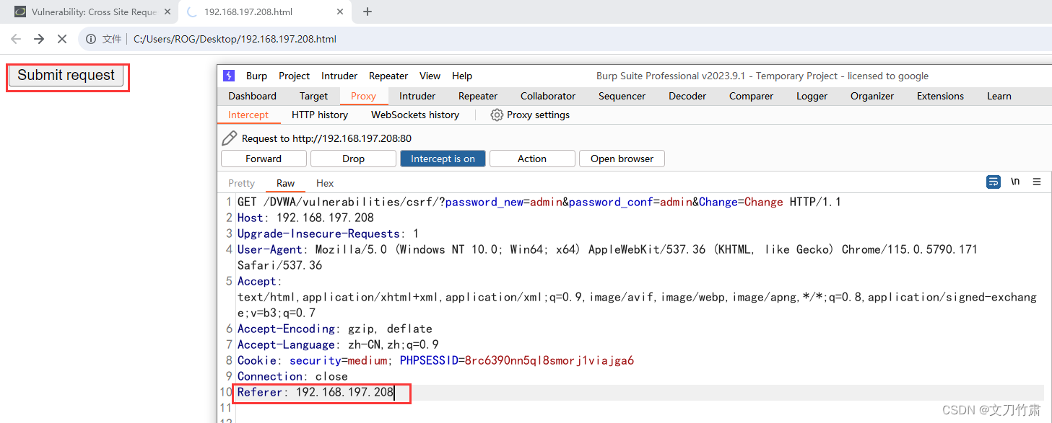The width and height of the screenshot is (1052, 423).
Task: Click the browser back arrow icon
Action: click(15, 39)
